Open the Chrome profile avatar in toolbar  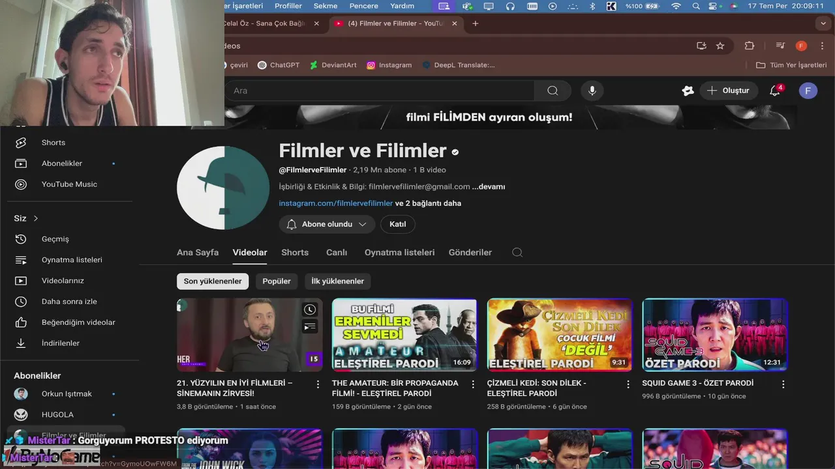(x=802, y=46)
